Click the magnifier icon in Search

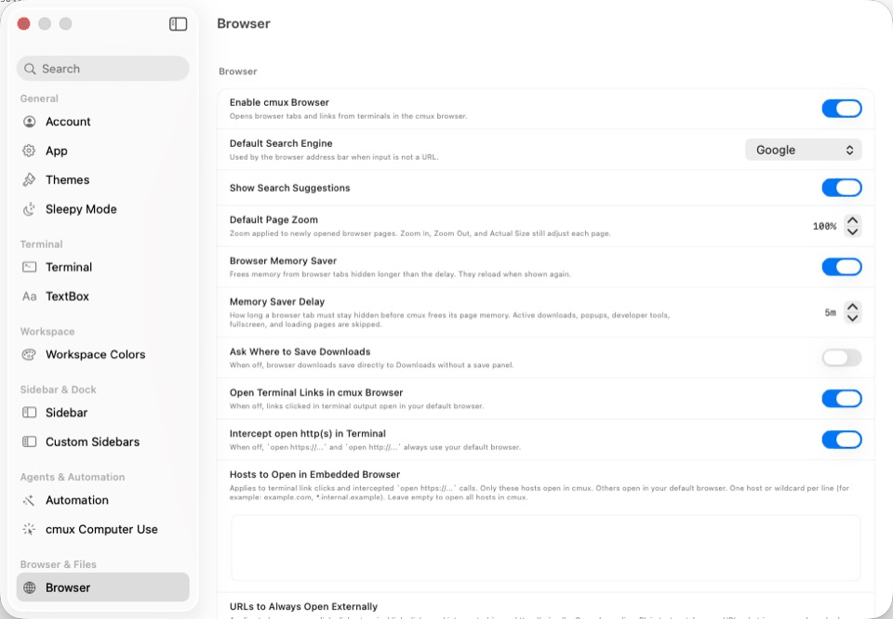30,69
